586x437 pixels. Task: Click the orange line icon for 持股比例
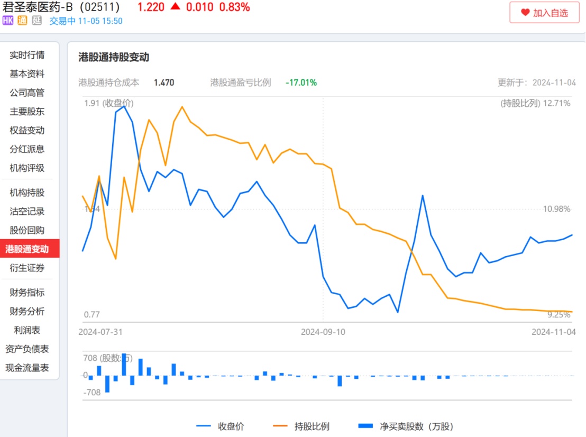coord(280,426)
